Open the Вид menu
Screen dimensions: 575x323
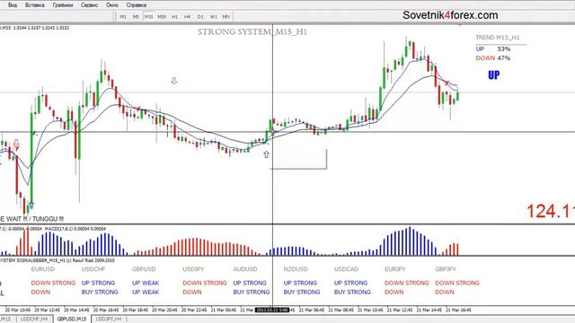coord(13,5)
